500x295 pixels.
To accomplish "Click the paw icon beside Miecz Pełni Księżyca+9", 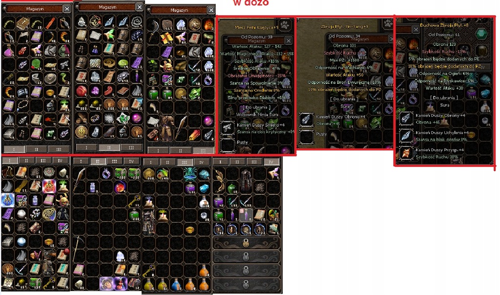I will point(285,25).
